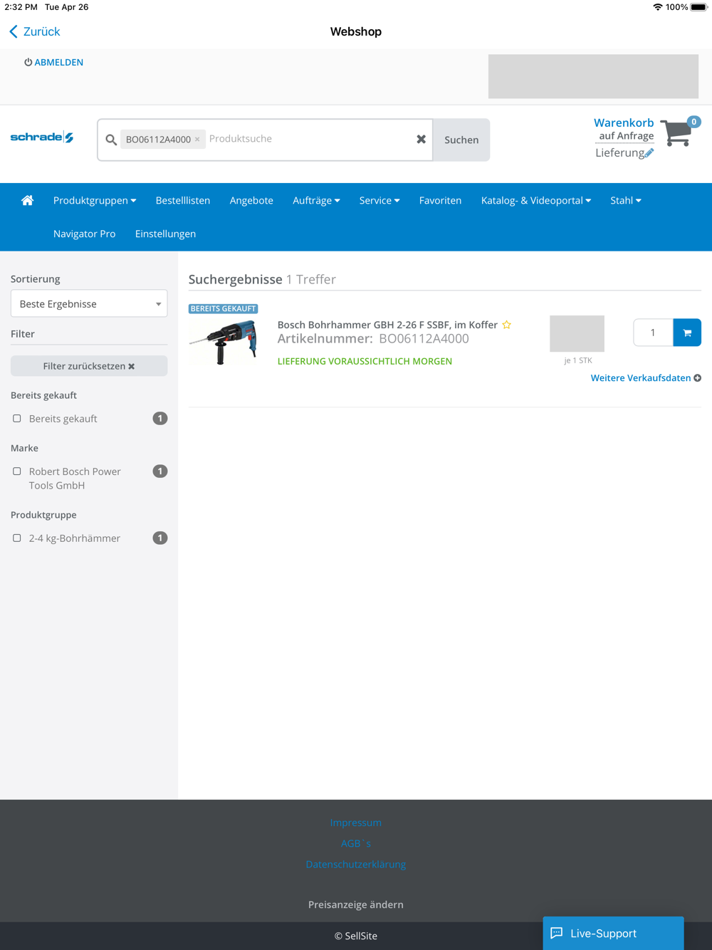Image resolution: width=712 pixels, height=950 pixels.
Task: Mark Bosch Bohrhammer as favorite with star
Action: coord(507,325)
